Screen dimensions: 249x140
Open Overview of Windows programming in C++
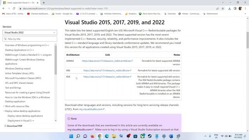pos(27,45)
